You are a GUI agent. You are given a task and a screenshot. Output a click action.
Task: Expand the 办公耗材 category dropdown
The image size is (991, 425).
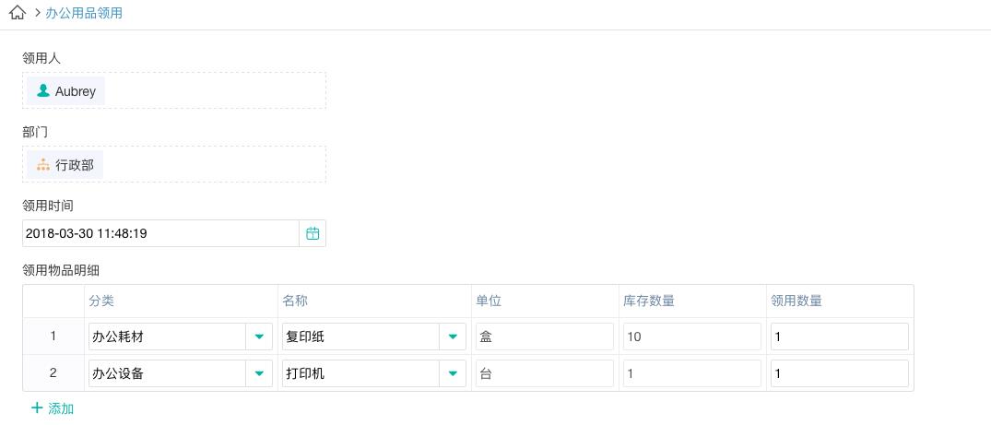pos(259,336)
